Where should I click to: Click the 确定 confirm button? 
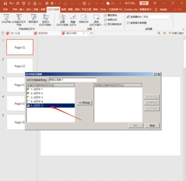pos(136,126)
